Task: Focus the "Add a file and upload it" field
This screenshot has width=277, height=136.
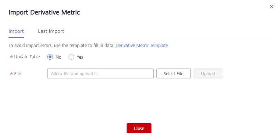Action: [x=100, y=73]
